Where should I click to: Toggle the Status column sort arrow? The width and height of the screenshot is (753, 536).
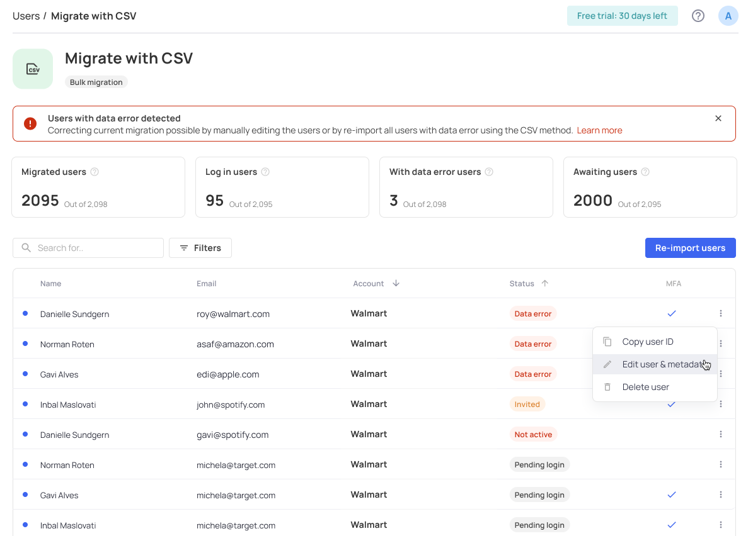pos(546,283)
